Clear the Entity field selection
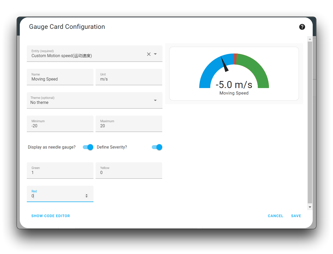The width and height of the screenshot is (333, 254). [x=149, y=54]
